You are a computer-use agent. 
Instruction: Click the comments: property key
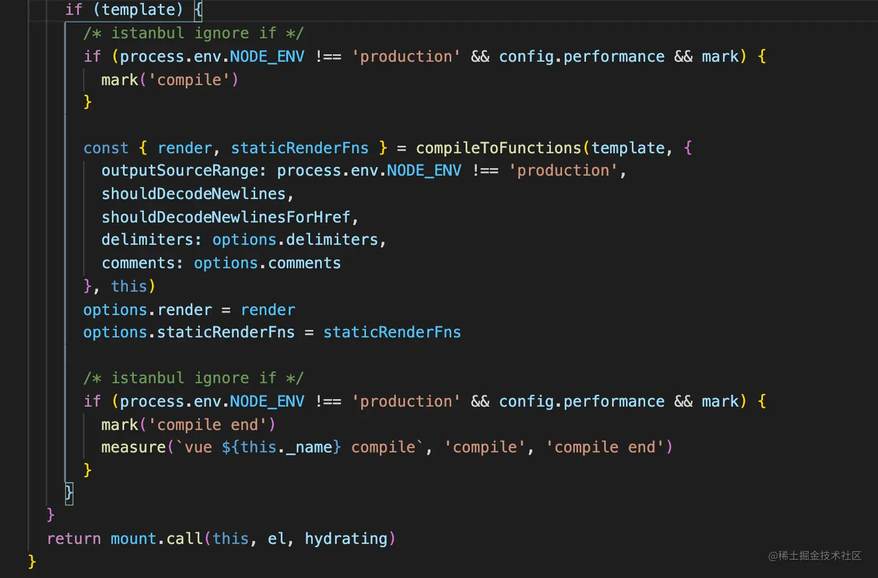click(142, 263)
